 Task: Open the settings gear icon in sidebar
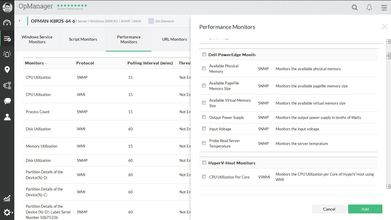[x=7, y=212]
